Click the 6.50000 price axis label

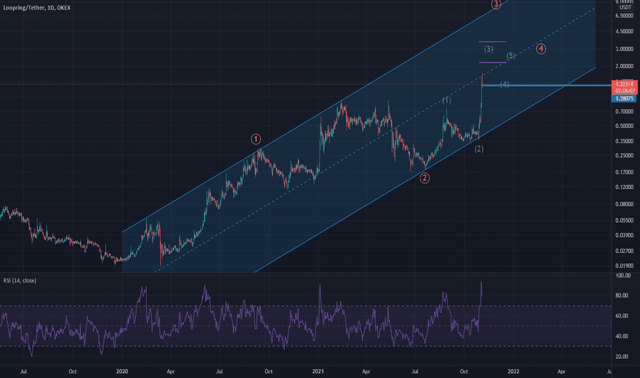pyautogui.click(x=624, y=16)
